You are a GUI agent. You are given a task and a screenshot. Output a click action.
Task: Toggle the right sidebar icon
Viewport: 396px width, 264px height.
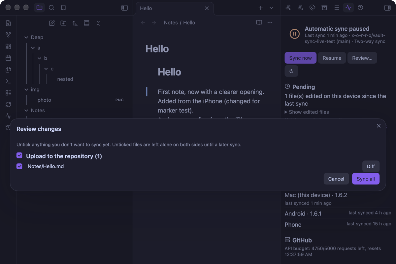click(387, 8)
